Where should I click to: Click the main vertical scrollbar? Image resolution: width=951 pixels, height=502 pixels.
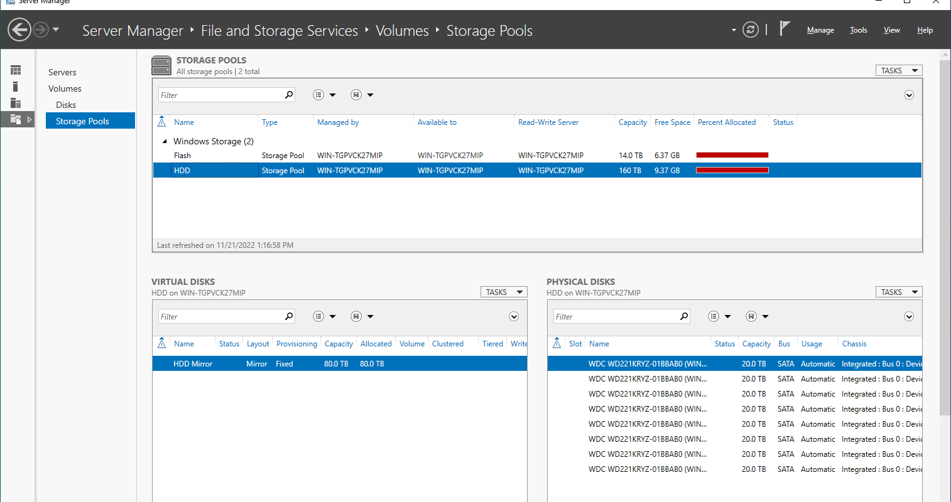(945, 238)
